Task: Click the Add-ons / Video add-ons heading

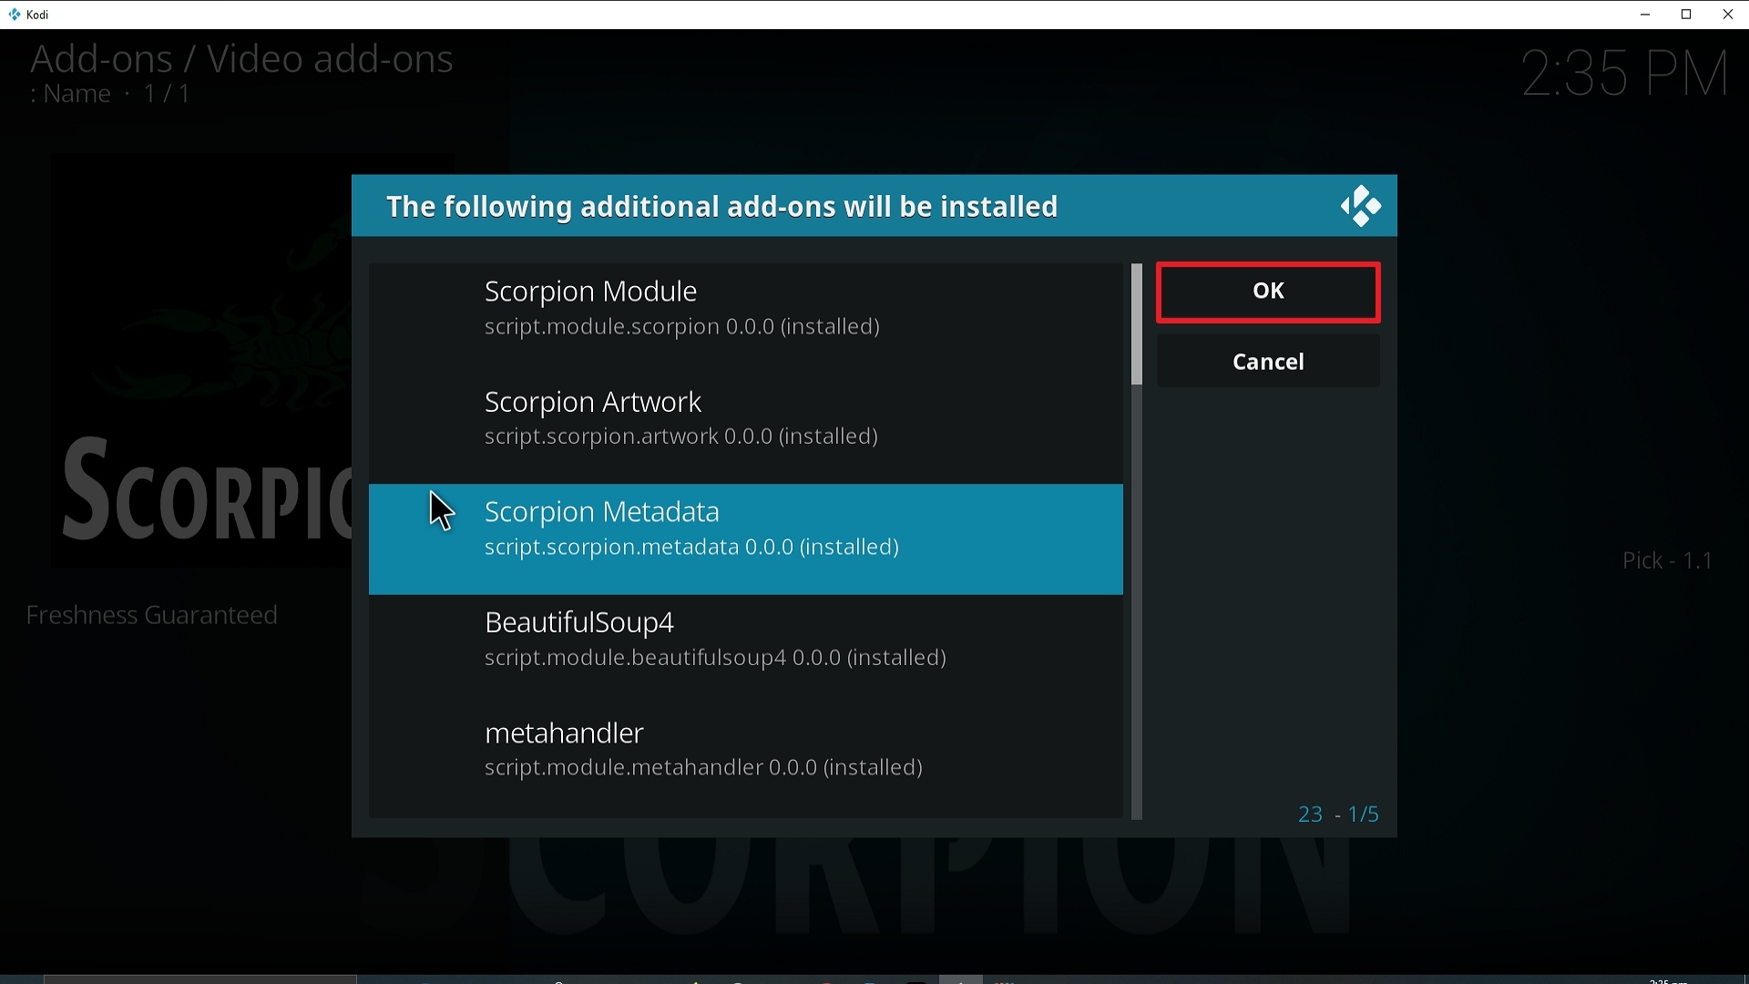Action: point(241,59)
